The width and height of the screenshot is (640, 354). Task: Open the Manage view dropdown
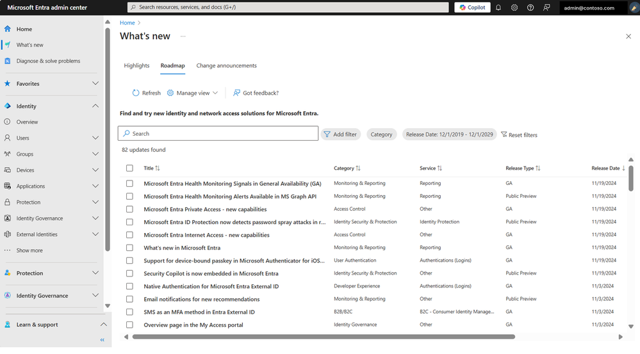tap(193, 93)
